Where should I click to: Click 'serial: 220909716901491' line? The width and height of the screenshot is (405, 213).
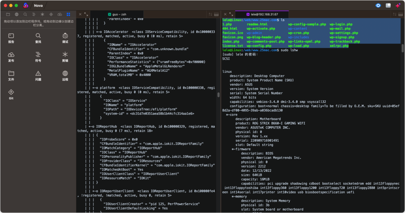(x=257, y=141)
